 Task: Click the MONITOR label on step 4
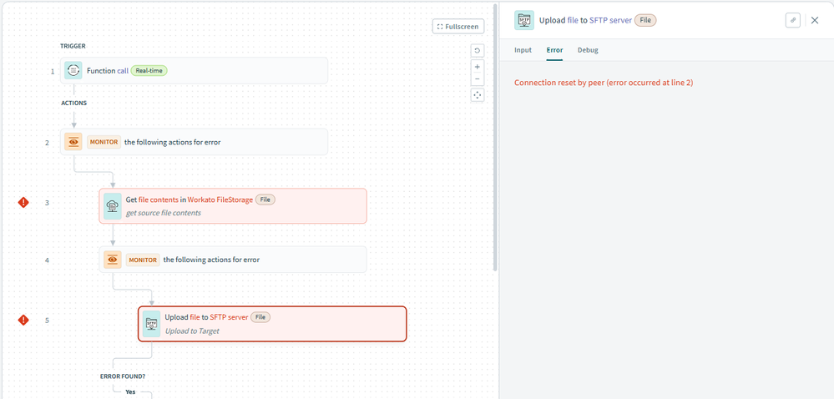point(143,260)
